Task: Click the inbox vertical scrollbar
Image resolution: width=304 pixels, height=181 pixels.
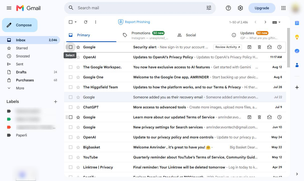Action: pos(288,48)
